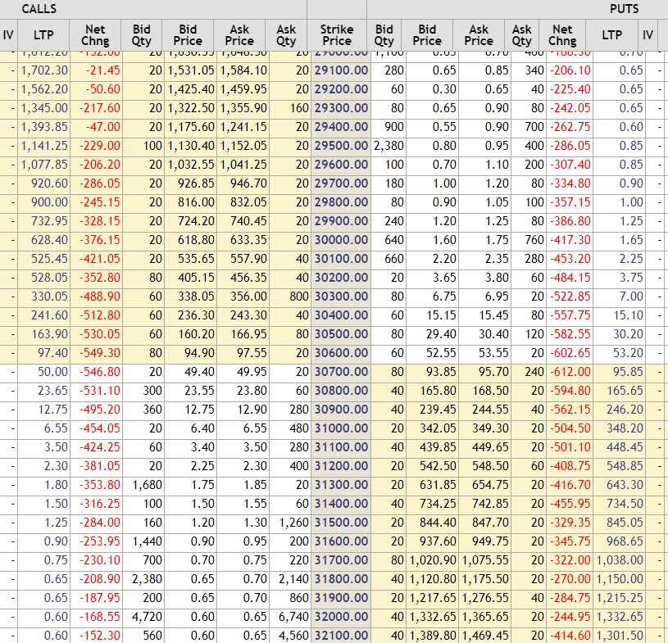Viewport: 668px width, 643px height.
Task: Click the puts IV column header
Action: coord(648,35)
